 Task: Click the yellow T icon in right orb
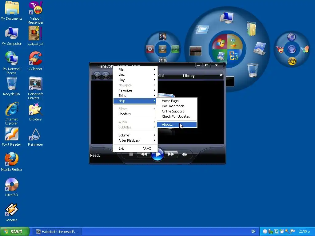[x=292, y=61]
